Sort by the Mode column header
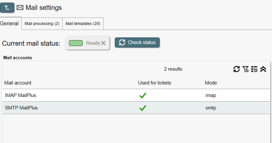The image size is (272, 143). pyautogui.click(x=211, y=83)
